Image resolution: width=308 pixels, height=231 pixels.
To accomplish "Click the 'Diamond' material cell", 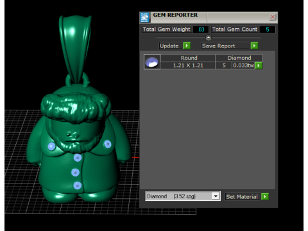I will (239, 58).
